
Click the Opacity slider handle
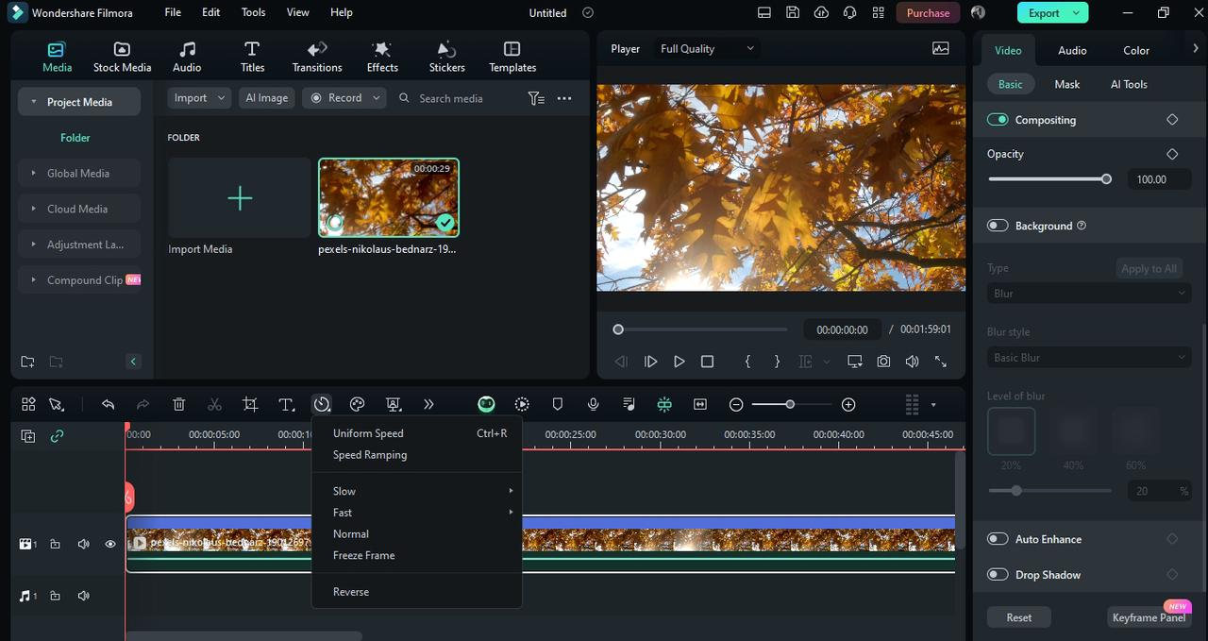click(x=1106, y=179)
